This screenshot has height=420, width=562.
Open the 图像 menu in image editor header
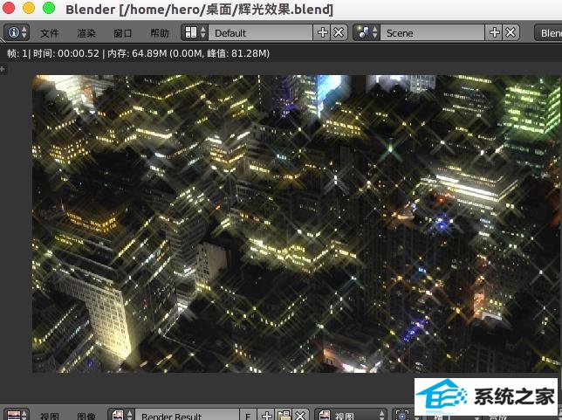[86, 416]
